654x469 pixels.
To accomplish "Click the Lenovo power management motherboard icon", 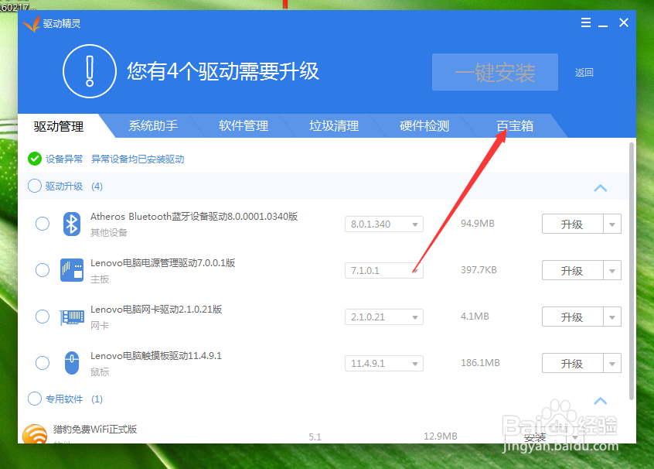I will click(x=72, y=270).
